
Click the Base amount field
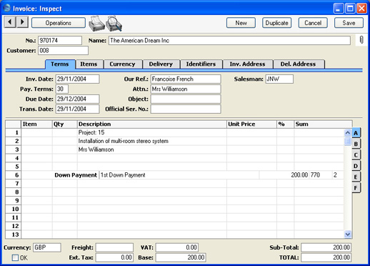point(181,257)
